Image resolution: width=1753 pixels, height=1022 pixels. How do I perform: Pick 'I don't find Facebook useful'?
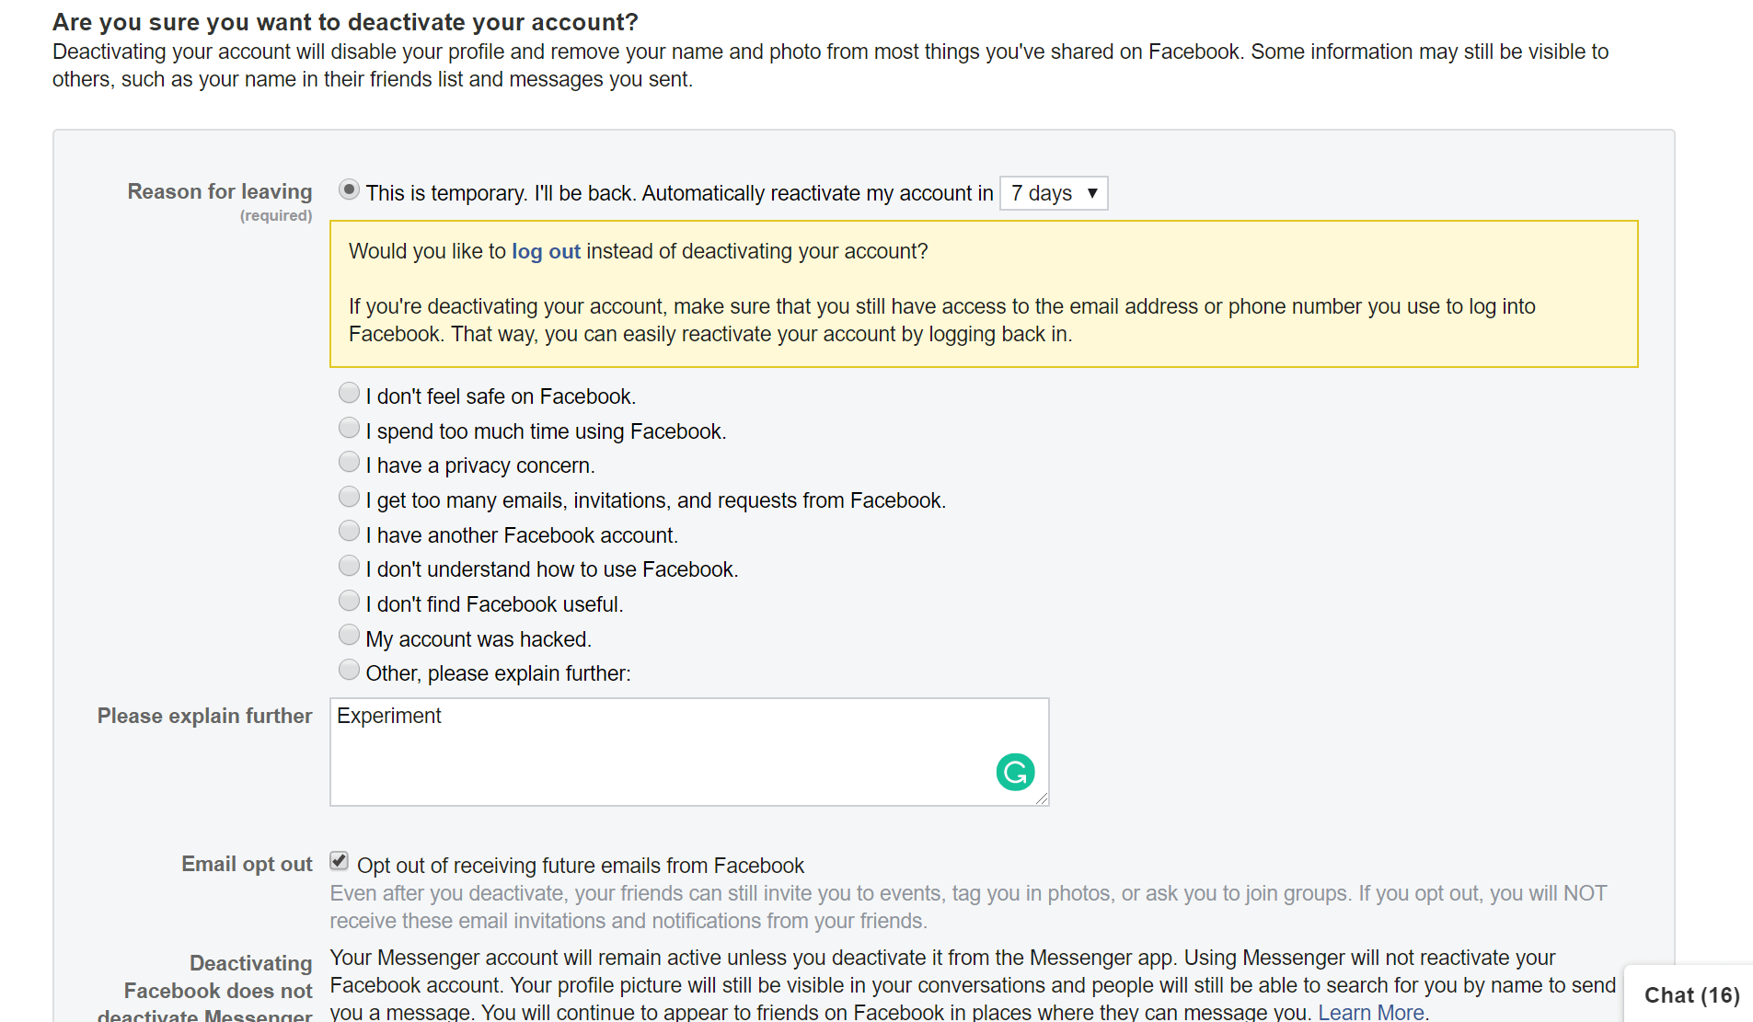click(x=349, y=602)
